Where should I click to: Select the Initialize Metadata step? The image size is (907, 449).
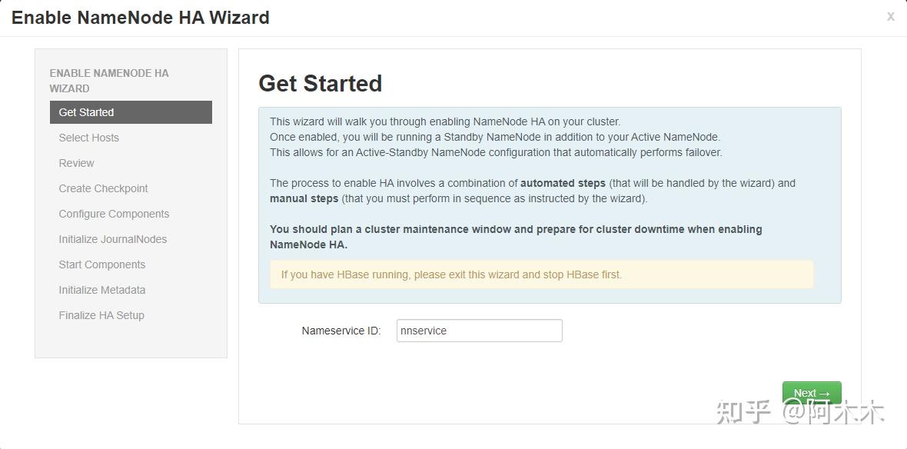(x=102, y=290)
